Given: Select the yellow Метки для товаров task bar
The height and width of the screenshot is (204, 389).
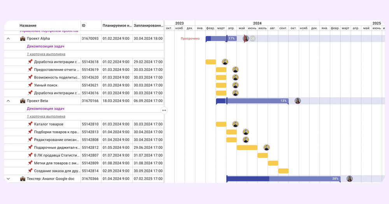Looking at the screenshot, I should (x=273, y=163).
